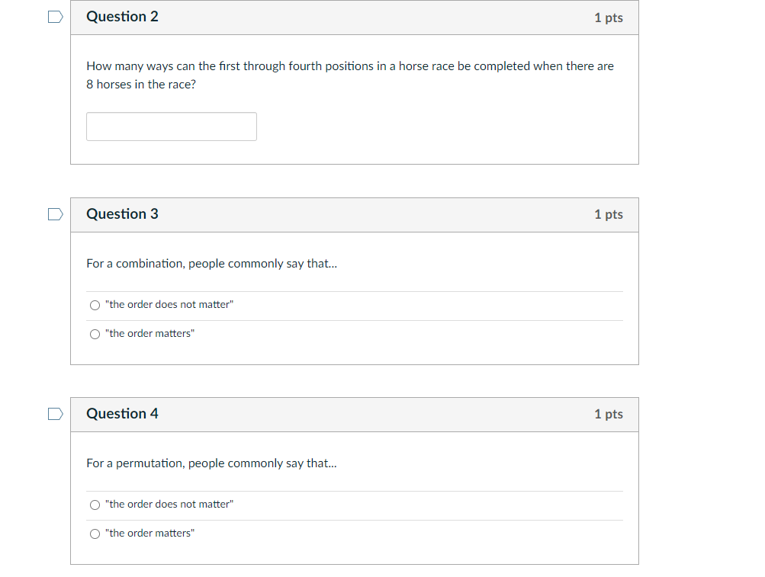Click the Question 2 header bar

pyautogui.click(x=355, y=17)
